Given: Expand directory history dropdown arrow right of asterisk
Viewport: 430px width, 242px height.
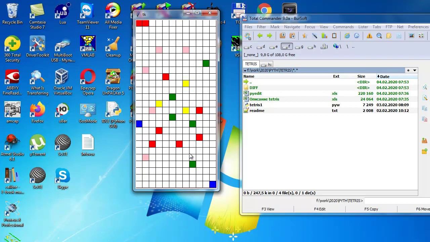Looking at the screenshot, I should point(415,70).
